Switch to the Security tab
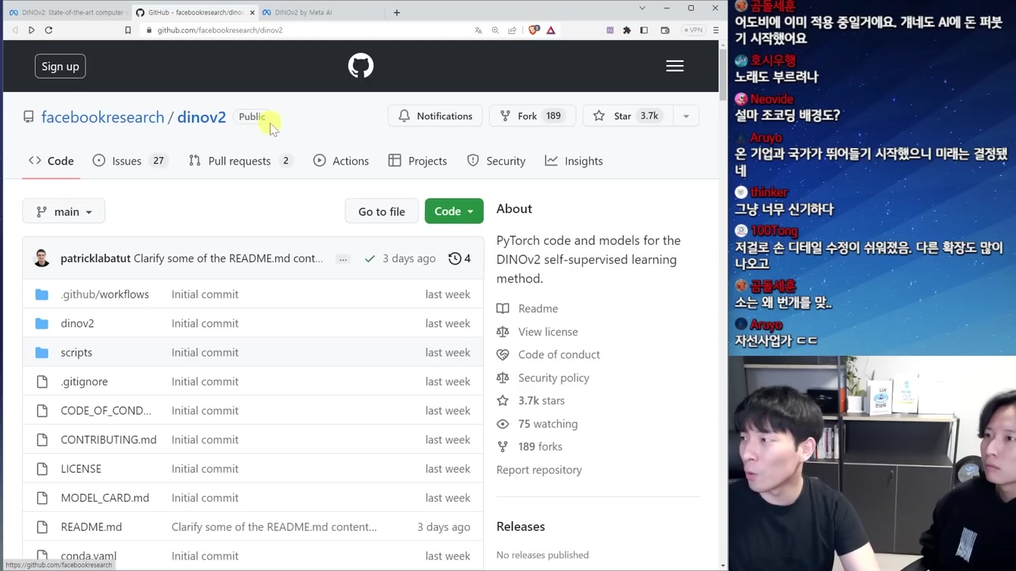Screen dimensions: 1016x571 pos(497,161)
